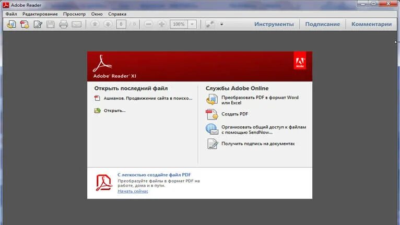The width and height of the screenshot is (400, 225).
Task: Open the Файл menu
Action: pyautogui.click(x=11, y=14)
